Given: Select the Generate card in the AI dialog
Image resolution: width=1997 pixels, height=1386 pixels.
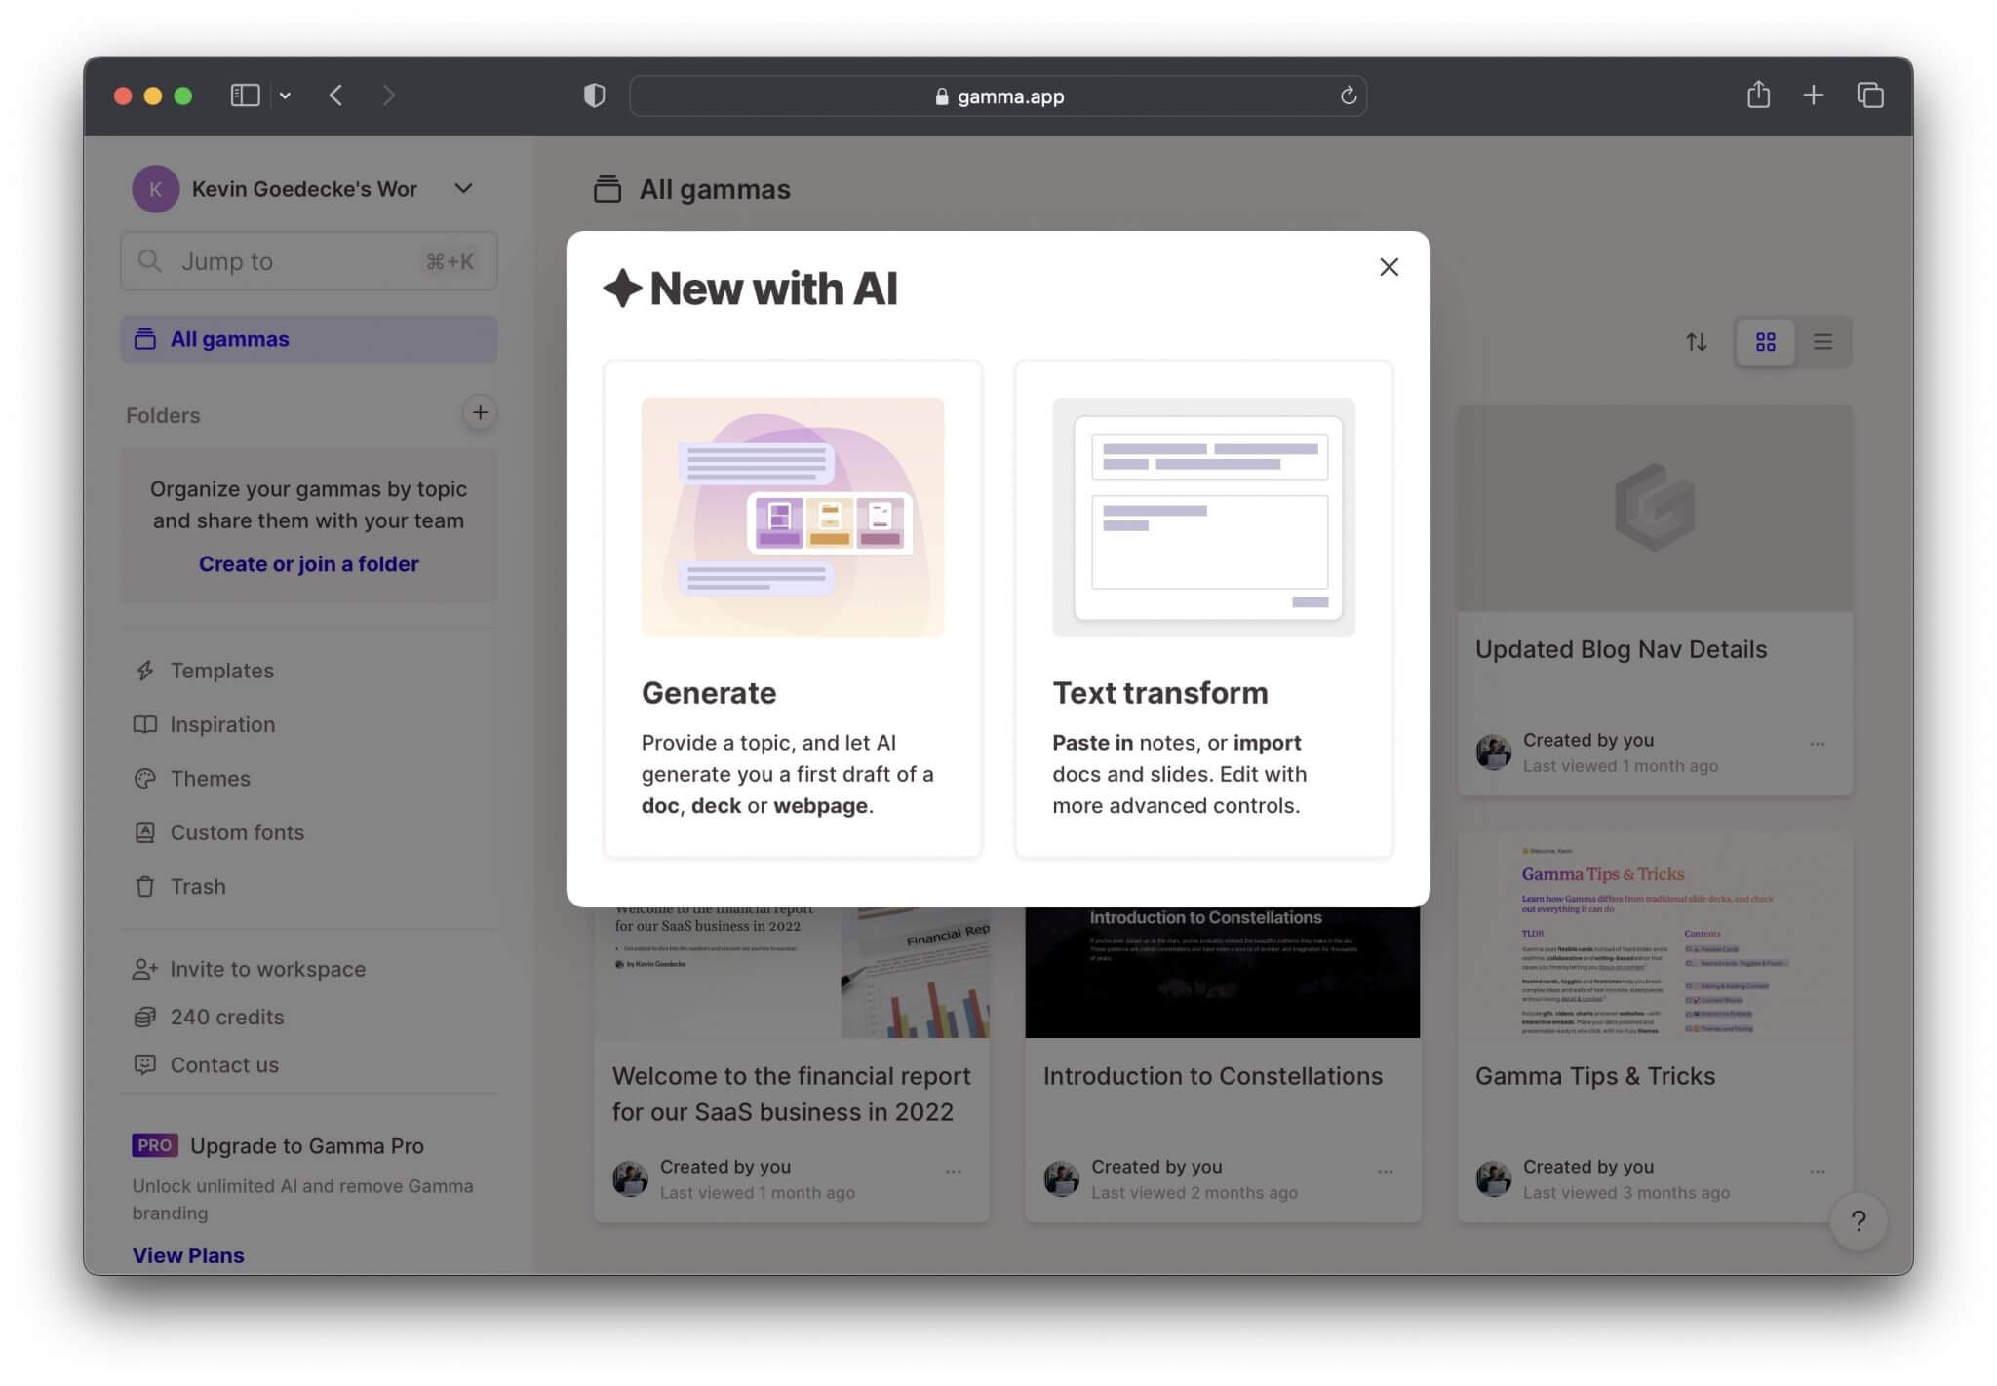Looking at the screenshot, I should (792, 609).
